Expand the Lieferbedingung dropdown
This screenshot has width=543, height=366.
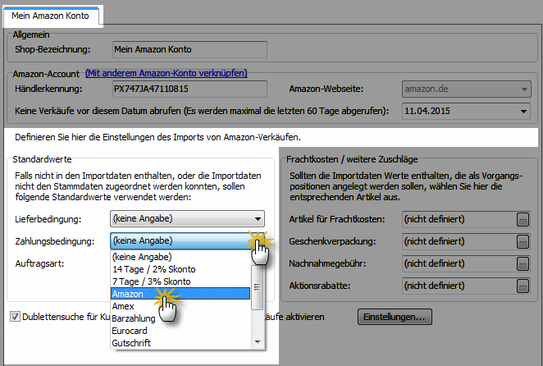(187, 219)
